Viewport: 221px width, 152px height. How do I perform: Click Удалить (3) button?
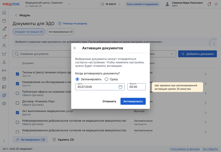click(63, 140)
